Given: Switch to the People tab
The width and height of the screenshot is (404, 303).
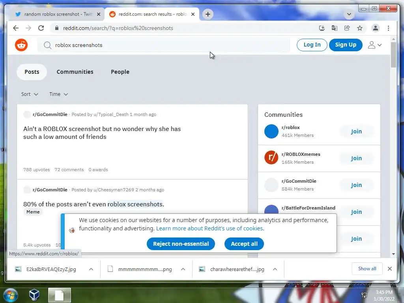Looking at the screenshot, I should (x=120, y=72).
